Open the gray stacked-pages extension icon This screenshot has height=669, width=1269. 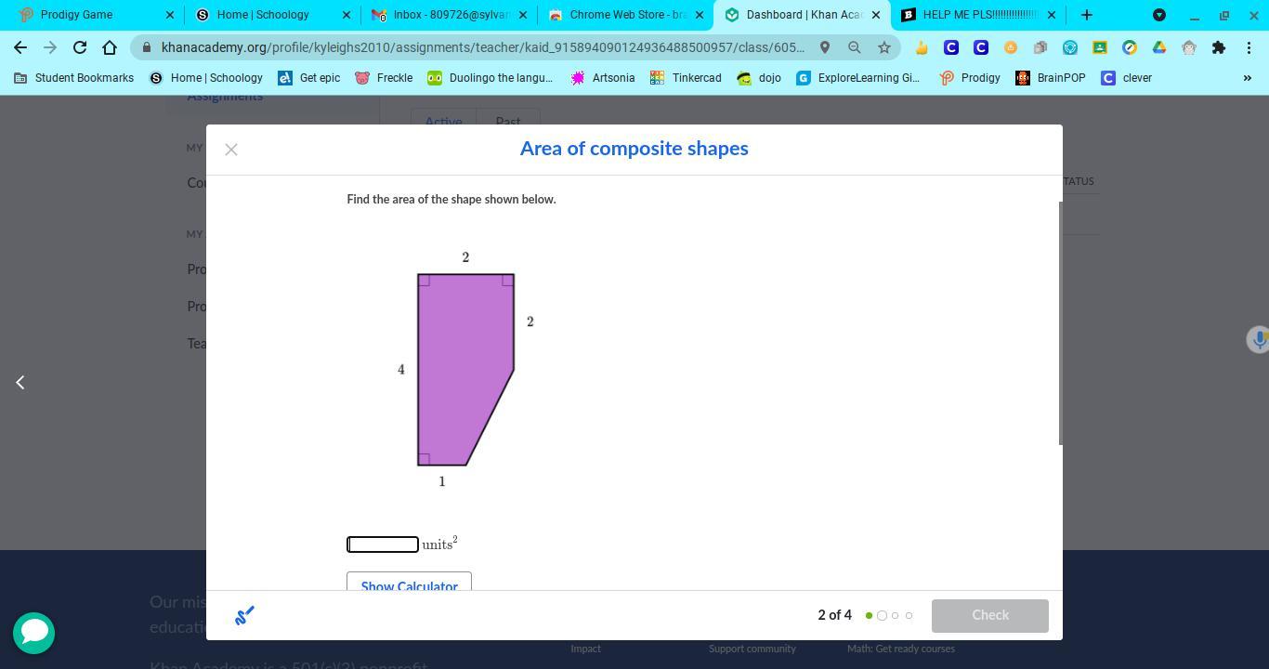1040,47
